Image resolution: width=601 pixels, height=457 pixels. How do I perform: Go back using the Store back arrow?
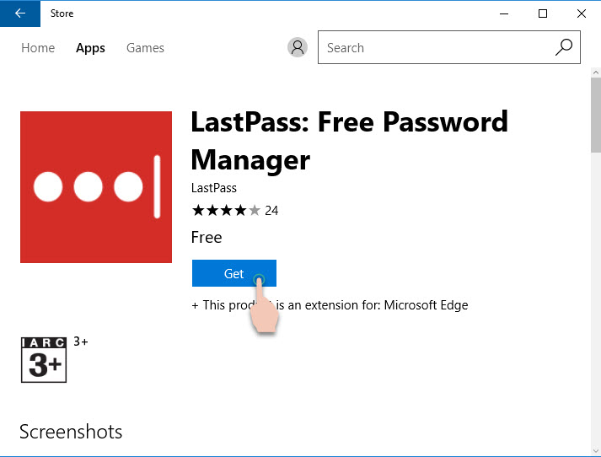point(20,13)
